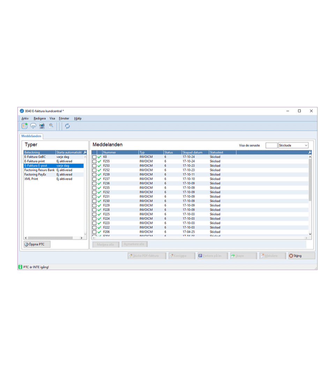Click the globe document toolbar icon
This screenshot has height=377, width=335.
point(42,126)
